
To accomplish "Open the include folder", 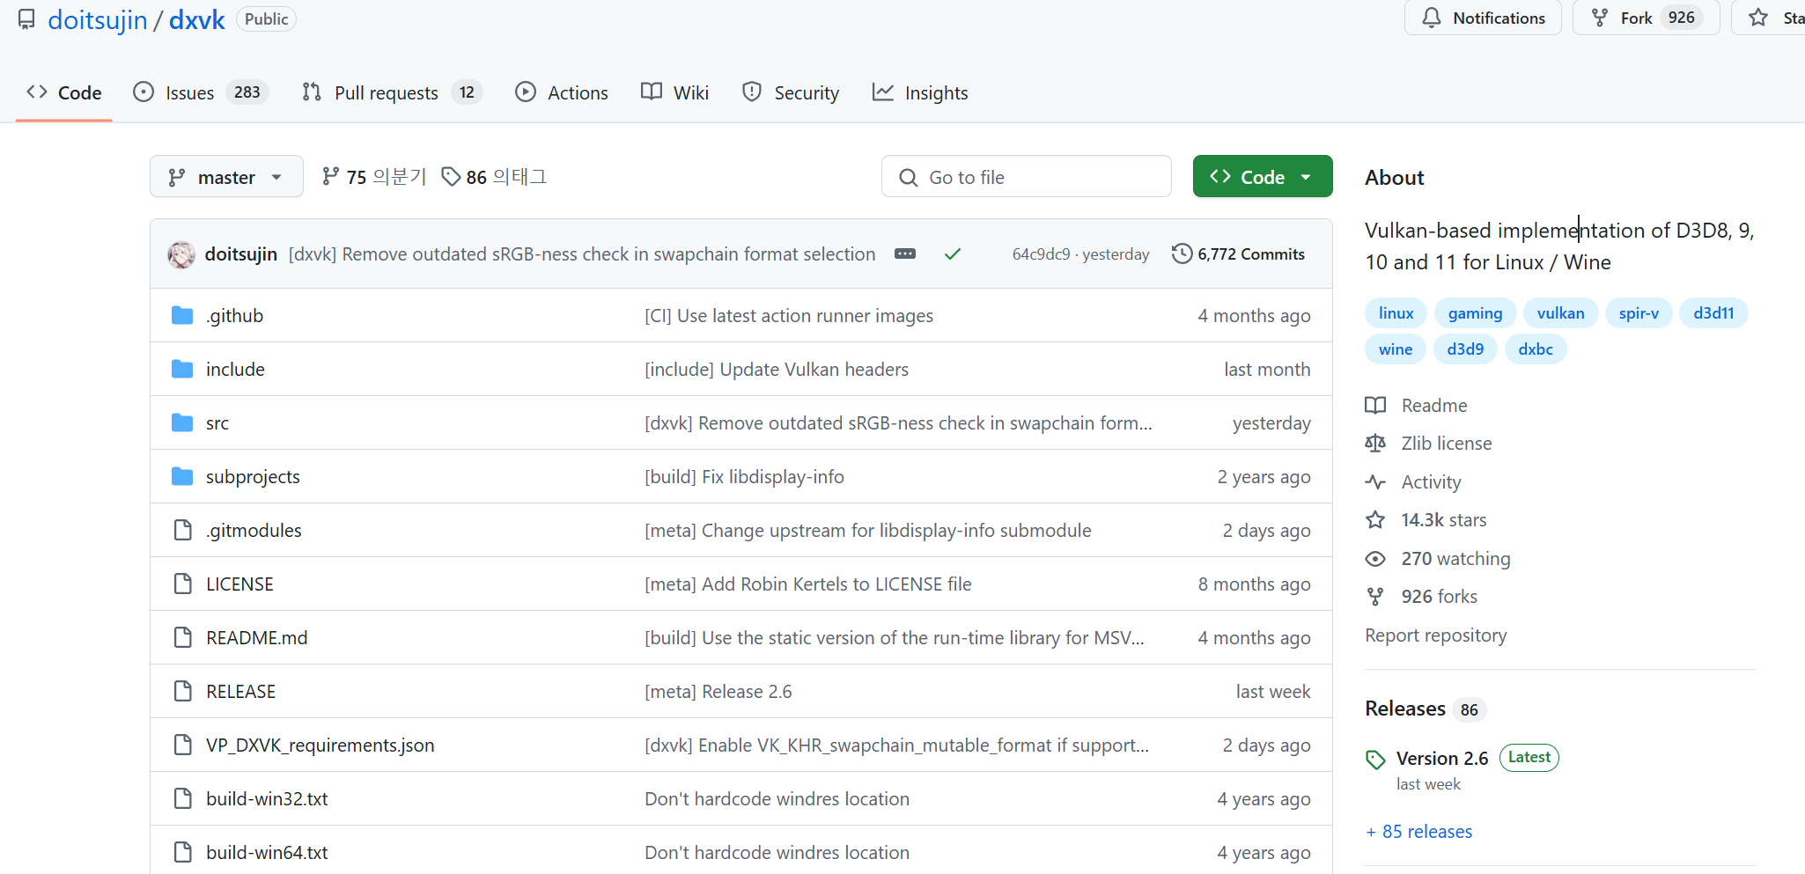I will point(235,370).
